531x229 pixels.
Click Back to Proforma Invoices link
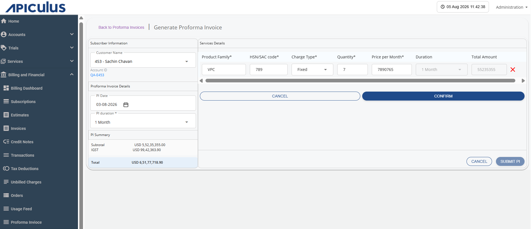point(121,27)
